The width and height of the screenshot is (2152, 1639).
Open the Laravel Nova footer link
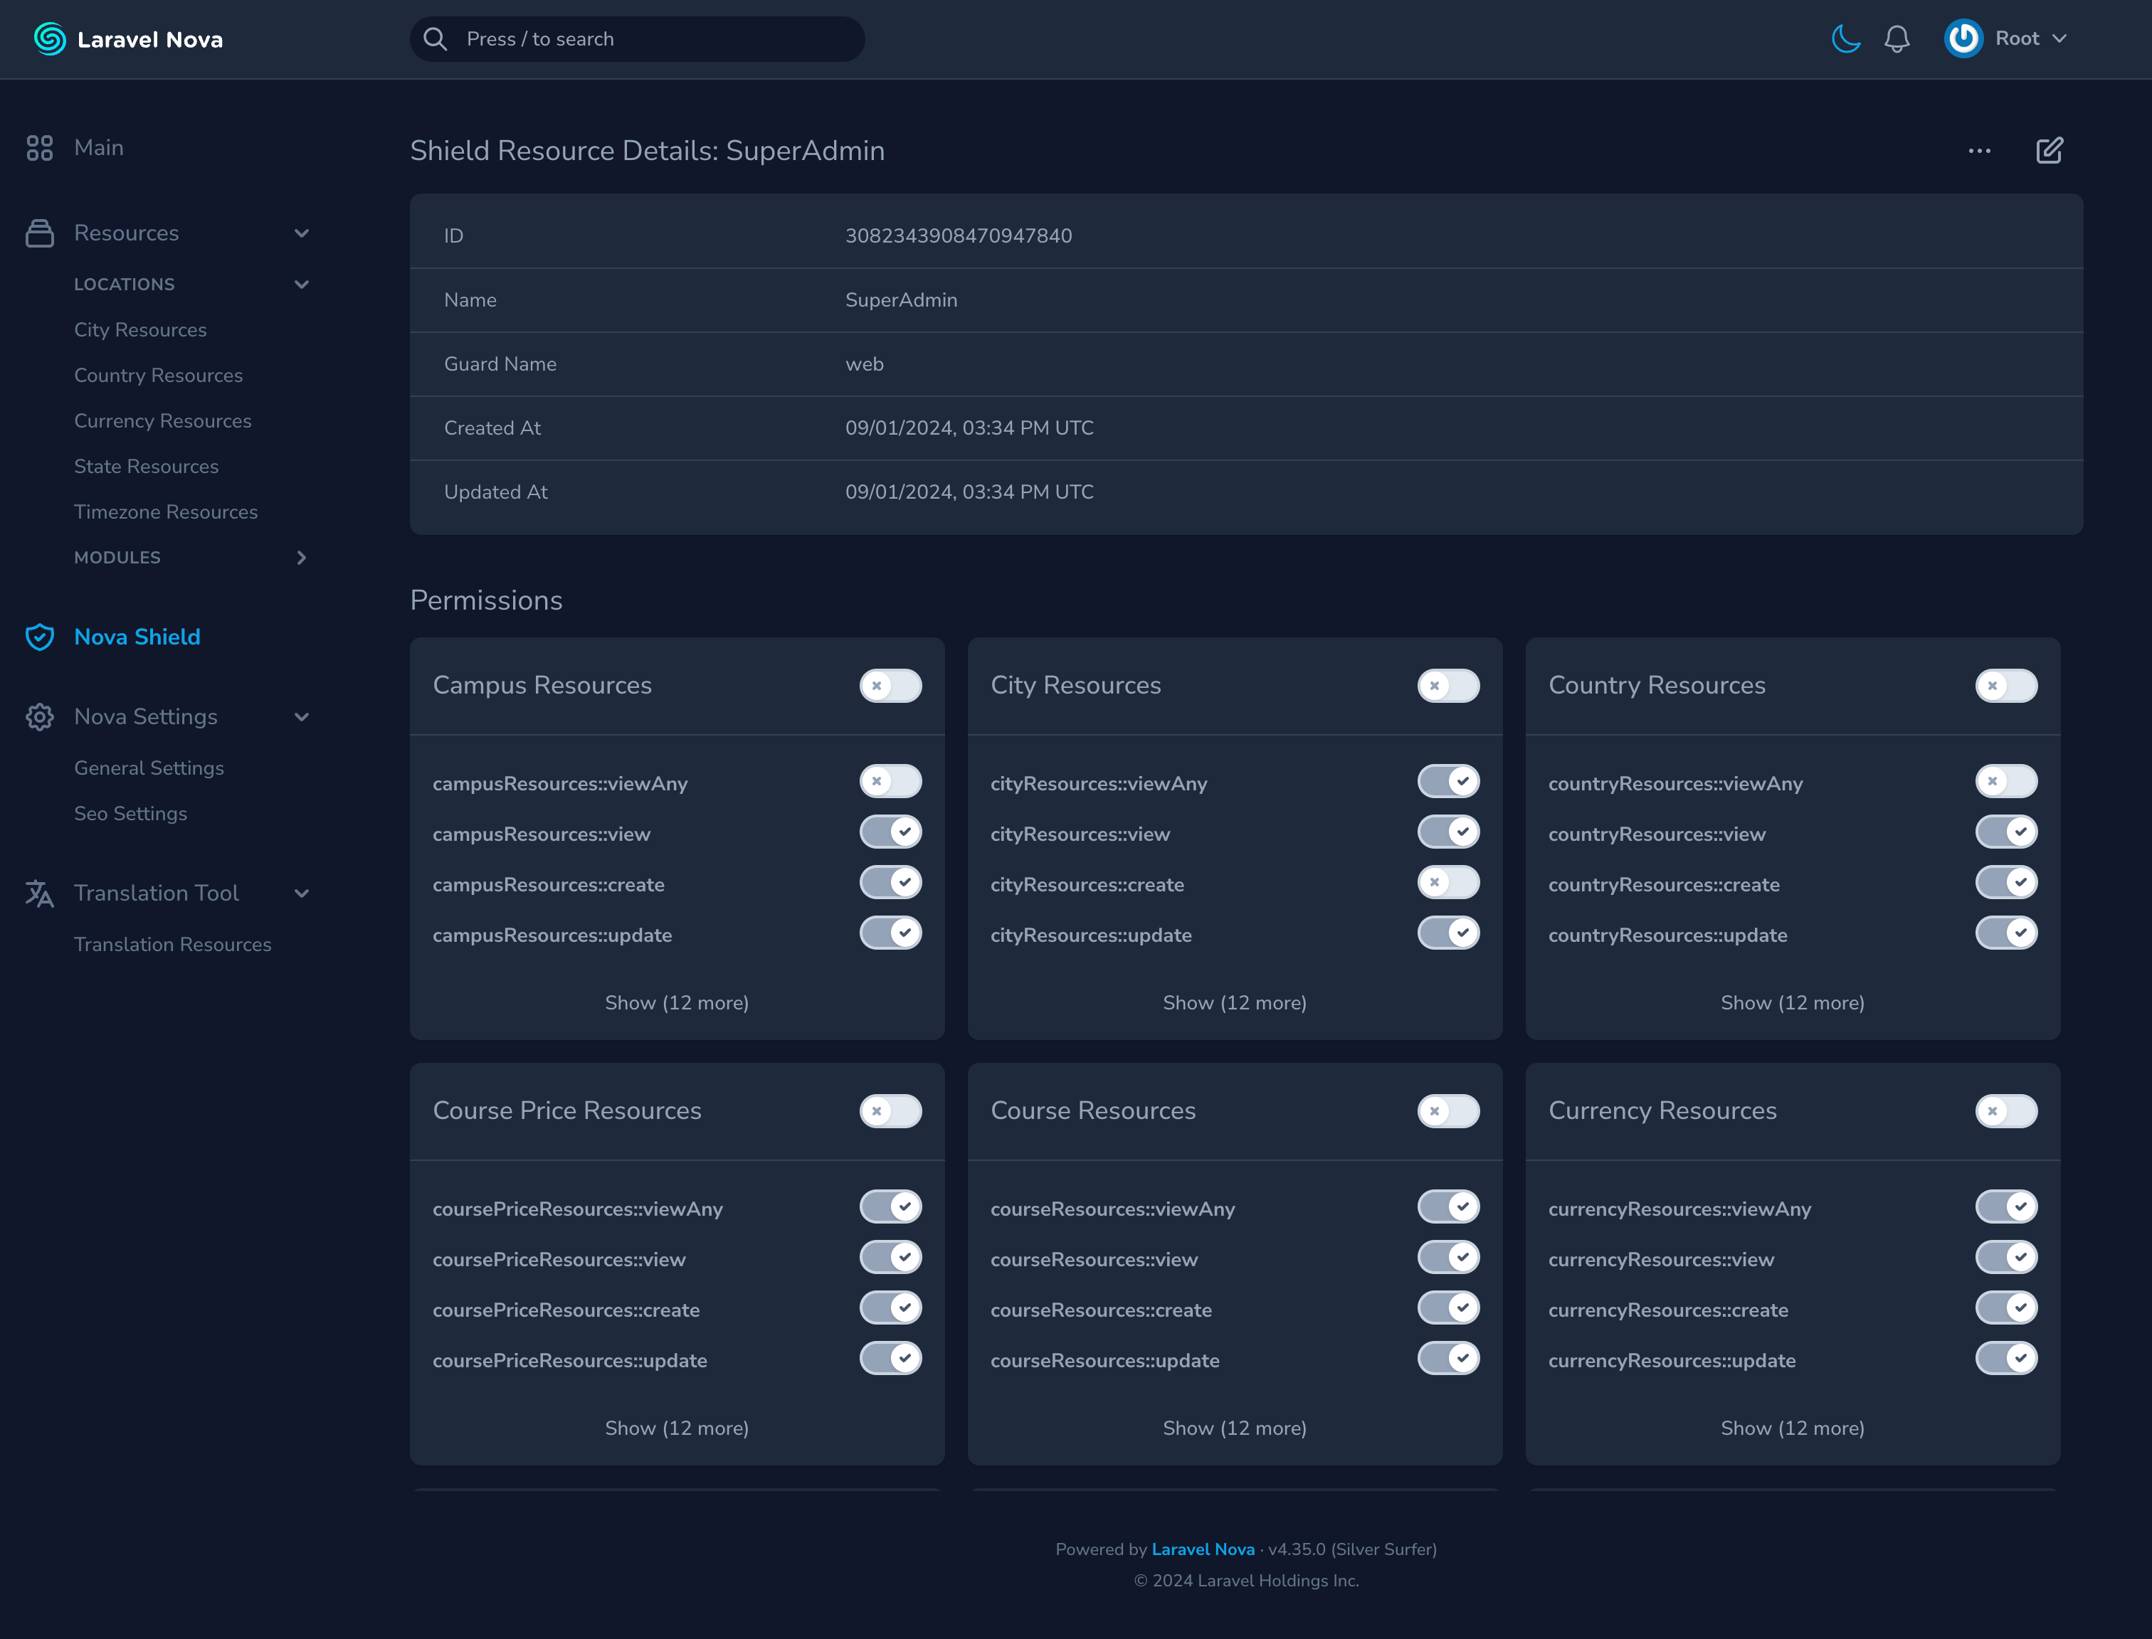(x=1203, y=1549)
